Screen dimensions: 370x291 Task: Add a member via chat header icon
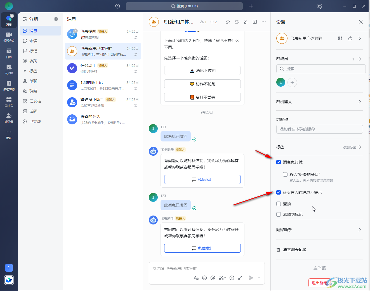pyautogui.click(x=246, y=22)
